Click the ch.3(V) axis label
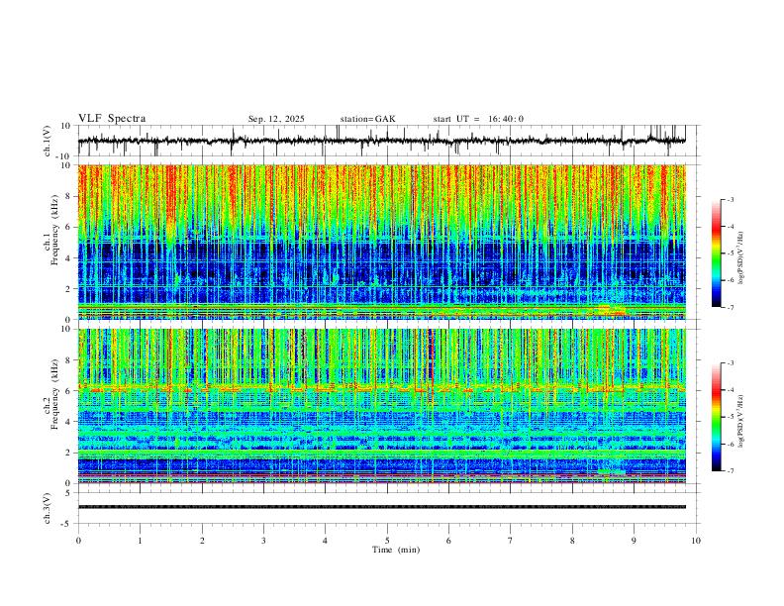784x606 pixels. (48, 508)
